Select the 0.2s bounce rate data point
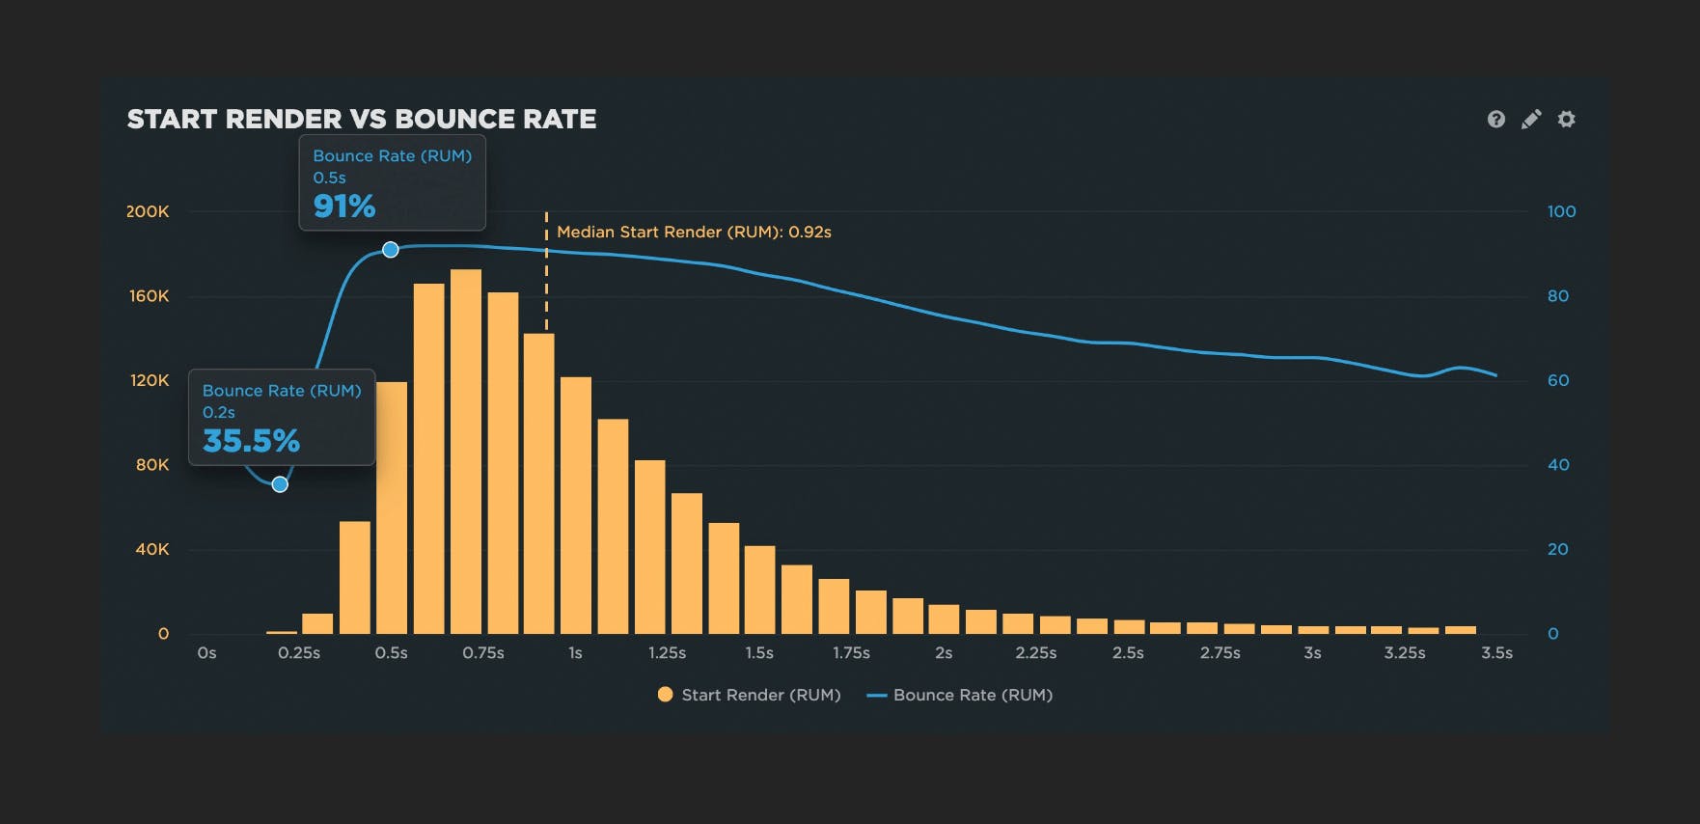The height and width of the screenshot is (824, 1700). pos(280,484)
